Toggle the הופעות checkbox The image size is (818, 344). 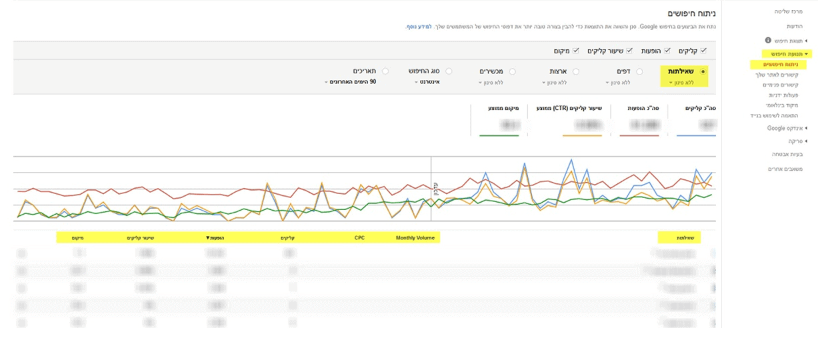pos(667,51)
